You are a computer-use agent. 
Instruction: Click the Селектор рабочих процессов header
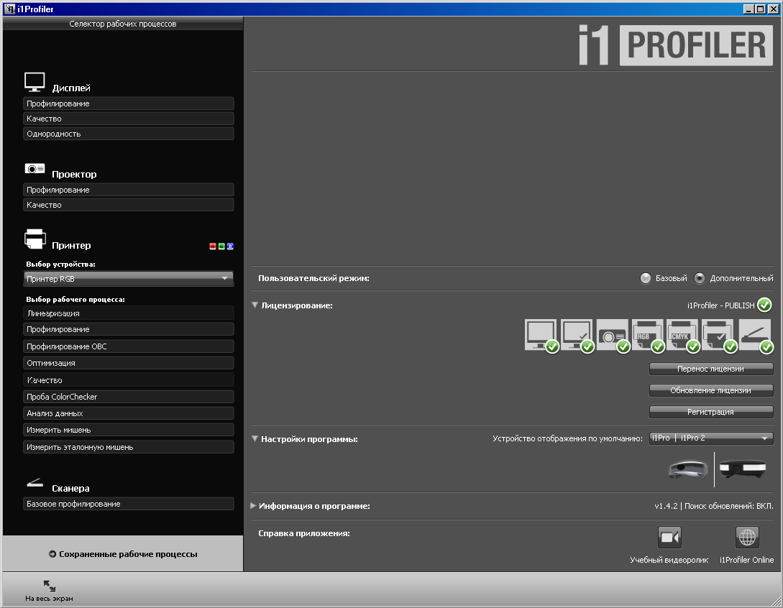123,24
